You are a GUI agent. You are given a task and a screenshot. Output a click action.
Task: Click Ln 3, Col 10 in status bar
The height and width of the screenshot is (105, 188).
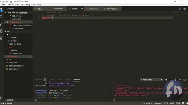coord(148,103)
